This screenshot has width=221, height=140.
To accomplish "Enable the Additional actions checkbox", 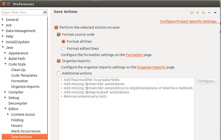I will 59,73.
